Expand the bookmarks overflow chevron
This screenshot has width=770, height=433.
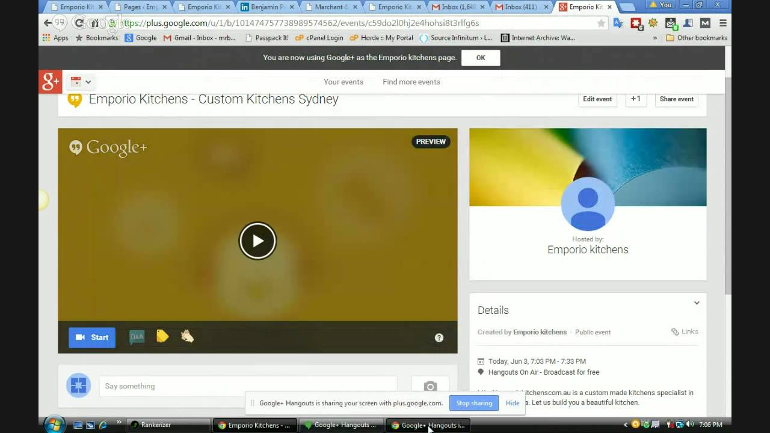coord(655,37)
